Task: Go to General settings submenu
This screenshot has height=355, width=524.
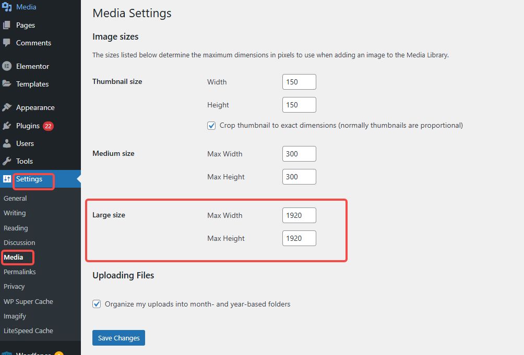Action: (x=15, y=198)
